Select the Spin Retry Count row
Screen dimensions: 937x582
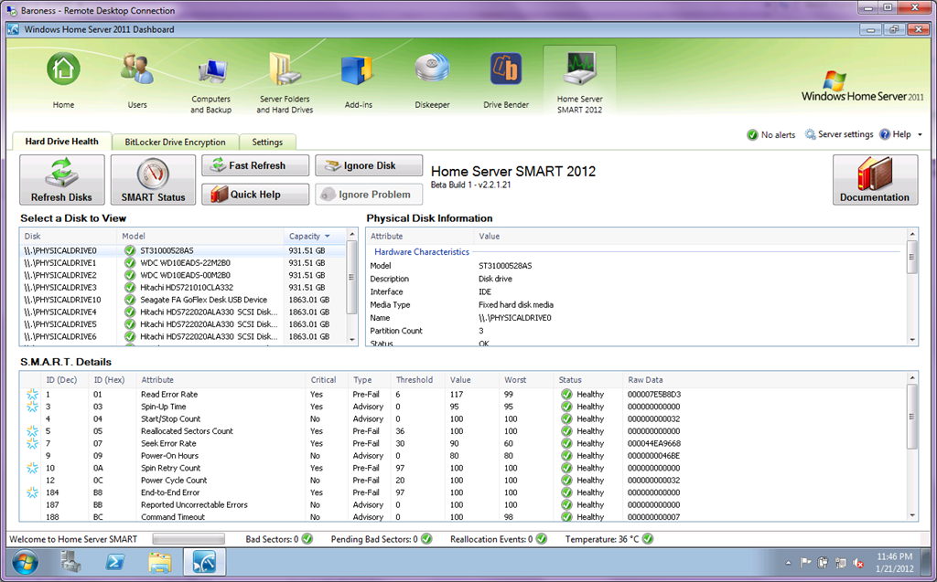pos(463,468)
